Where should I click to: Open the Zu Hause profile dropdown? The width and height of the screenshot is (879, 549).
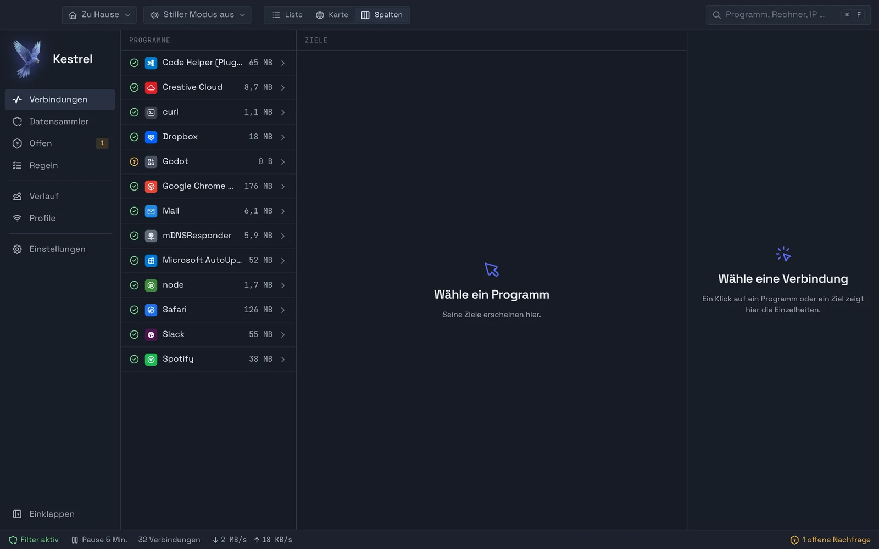99,15
